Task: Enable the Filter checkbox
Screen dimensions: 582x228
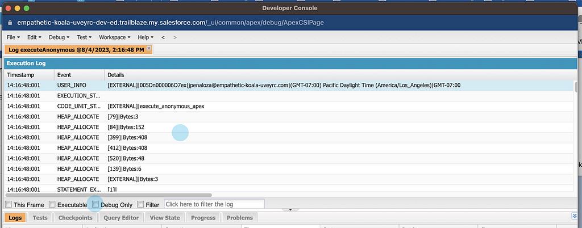Action: pos(141,204)
